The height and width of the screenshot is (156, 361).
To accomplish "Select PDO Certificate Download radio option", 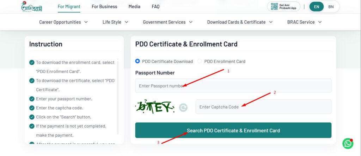I will point(138,61).
